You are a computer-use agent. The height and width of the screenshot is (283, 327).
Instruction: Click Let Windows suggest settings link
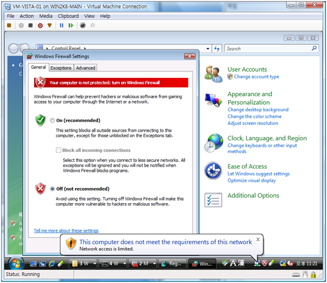tap(258, 174)
